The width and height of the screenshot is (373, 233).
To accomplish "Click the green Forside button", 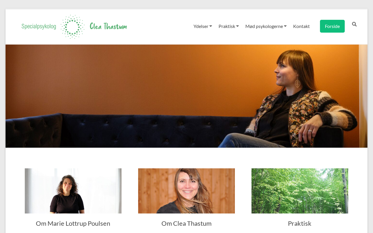I will point(332,26).
